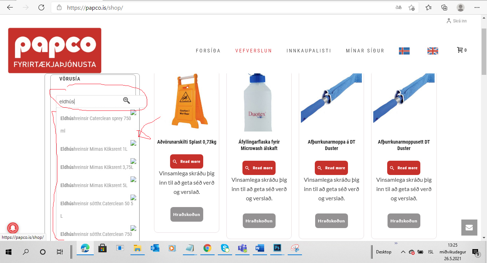Open the Action Center notifications icon
Image resolution: width=487 pixels, height=263 pixels.
(476, 252)
